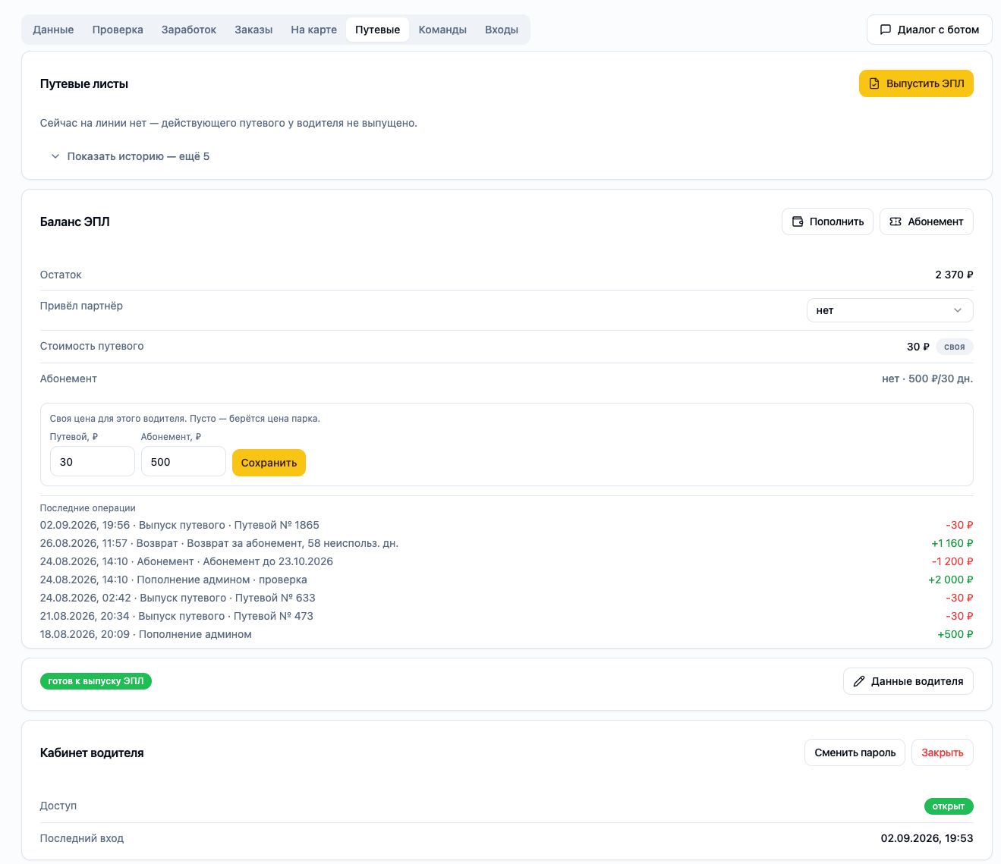Click the Путевой price input field
Screen dimensions: 1001x864
pos(92,461)
